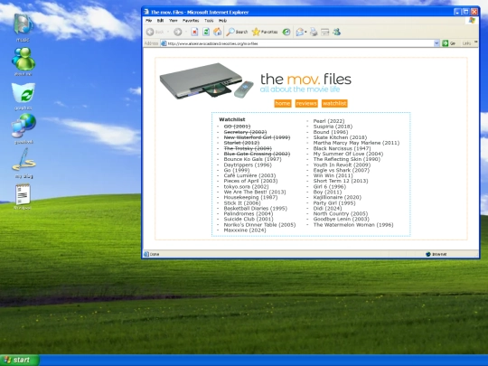Click the Edit page toolbar icon

[325, 32]
